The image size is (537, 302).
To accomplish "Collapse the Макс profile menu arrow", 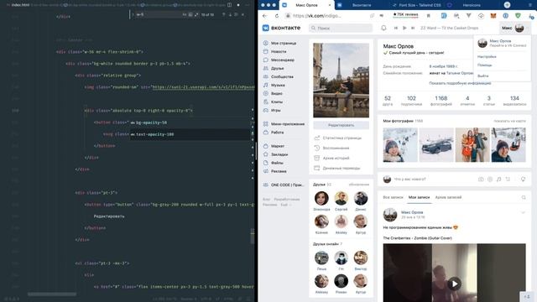I will tap(528, 28).
